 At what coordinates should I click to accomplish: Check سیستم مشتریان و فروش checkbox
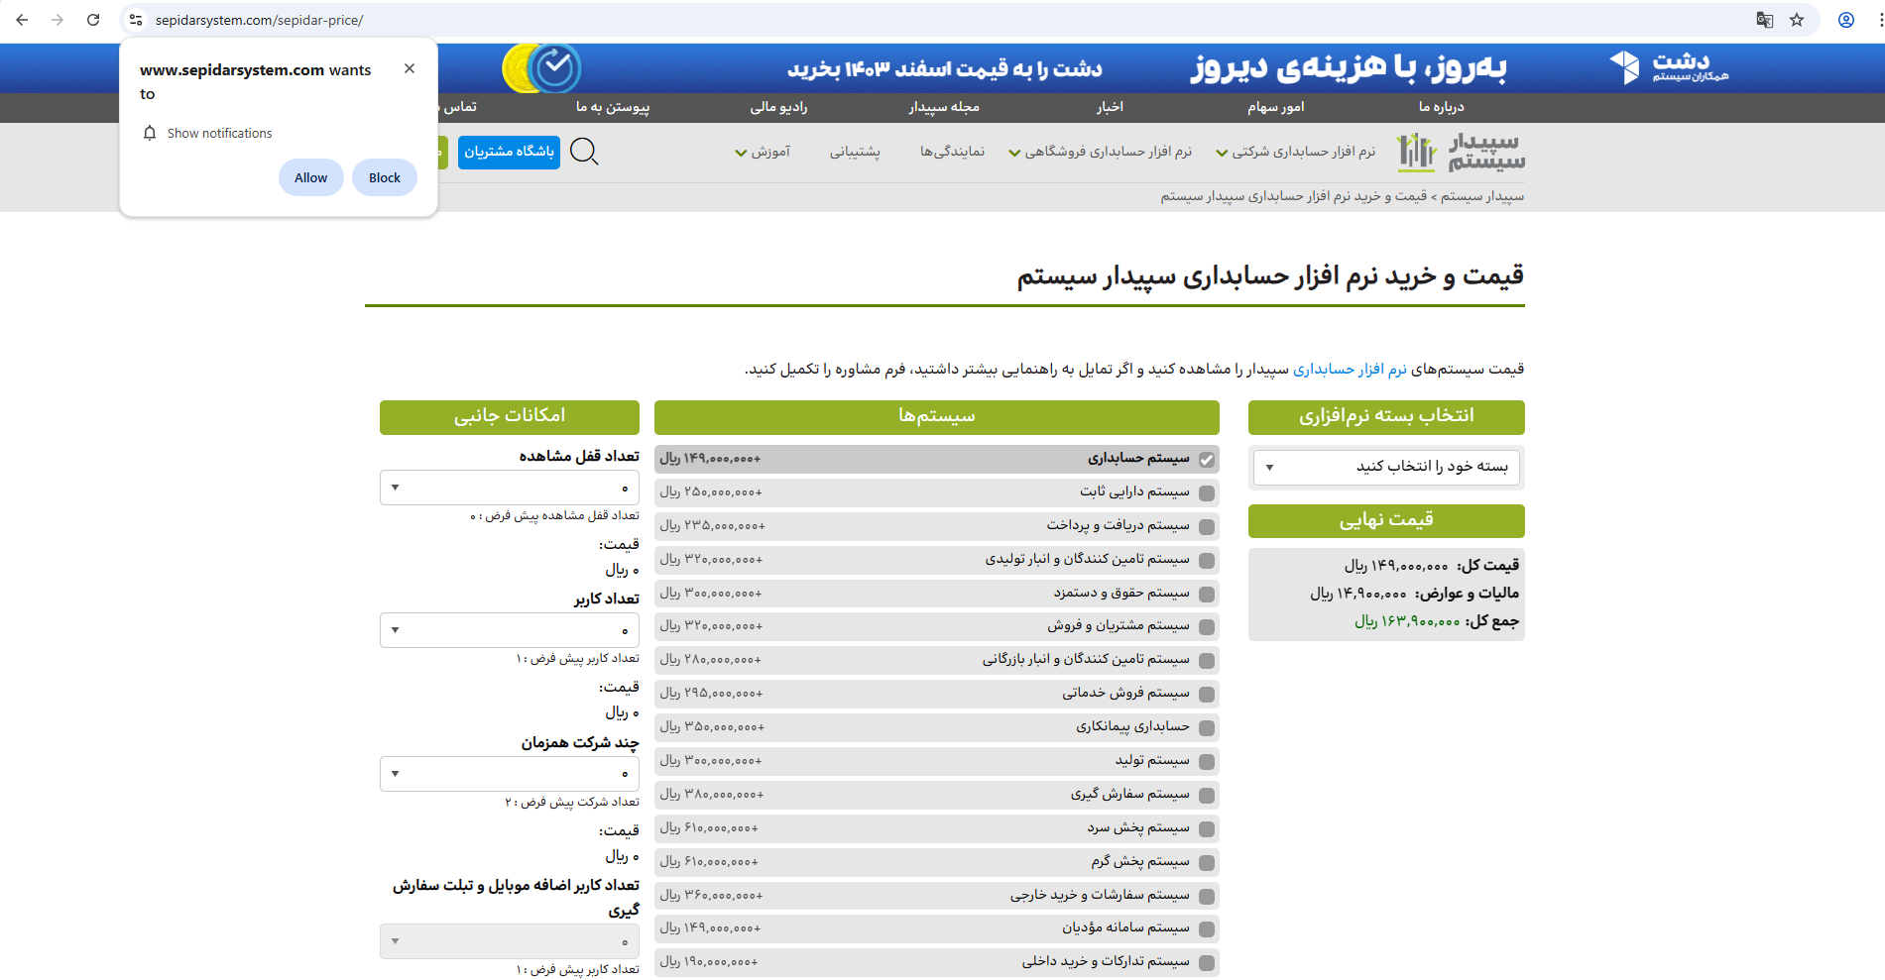tap(1207, 627)
